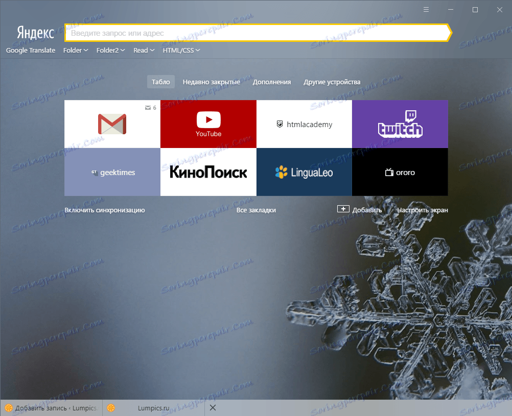Switch to Недавно закрытые tab
Viewport: 512px width, 416px height.
click(211, 82)
